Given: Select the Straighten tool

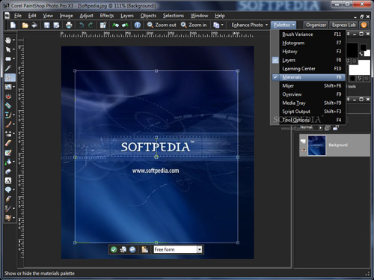Looking at the screenshot, I should pyautogui.click(x=8, y=87).
